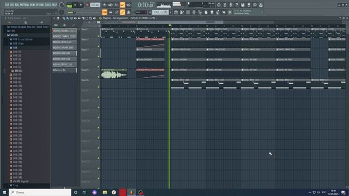
Task: Click the microphone one-click recording icon
Action: (x=231, y=5)
